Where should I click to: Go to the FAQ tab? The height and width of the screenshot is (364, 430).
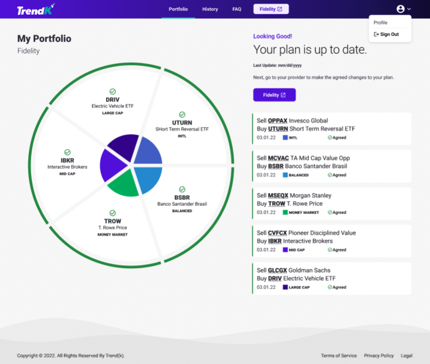237,9
